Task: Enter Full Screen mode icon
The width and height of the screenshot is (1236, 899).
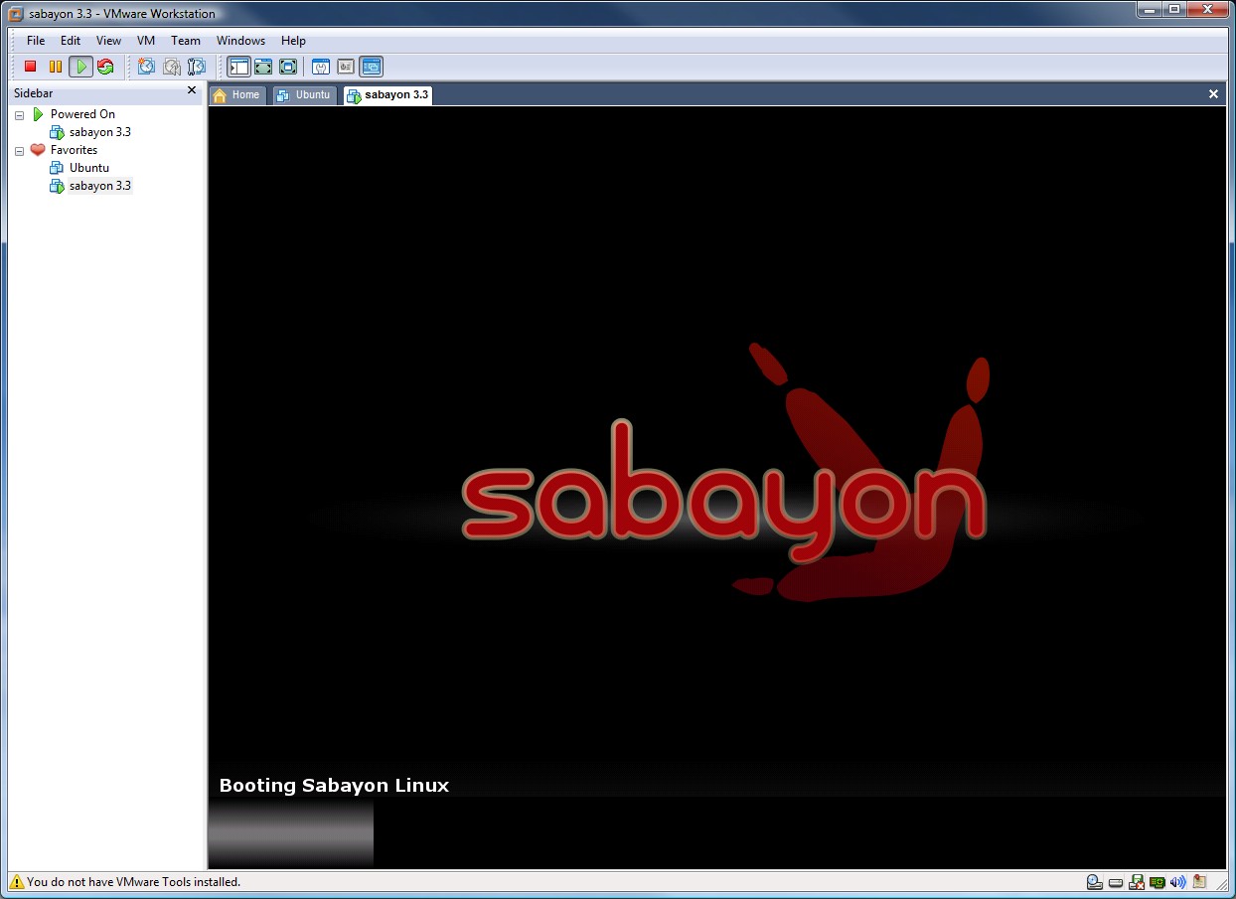Action: (288, 67)
